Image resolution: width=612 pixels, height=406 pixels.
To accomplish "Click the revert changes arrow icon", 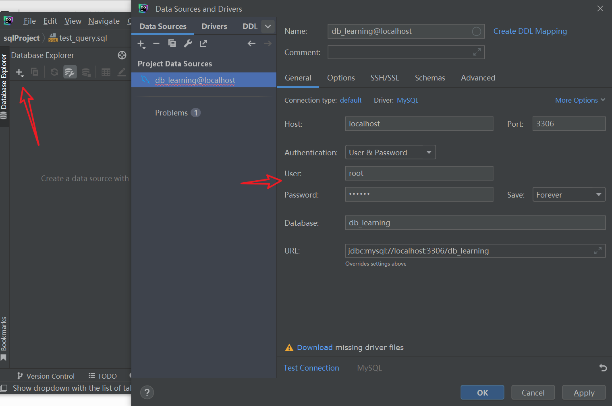I will [x=603, y=367].
